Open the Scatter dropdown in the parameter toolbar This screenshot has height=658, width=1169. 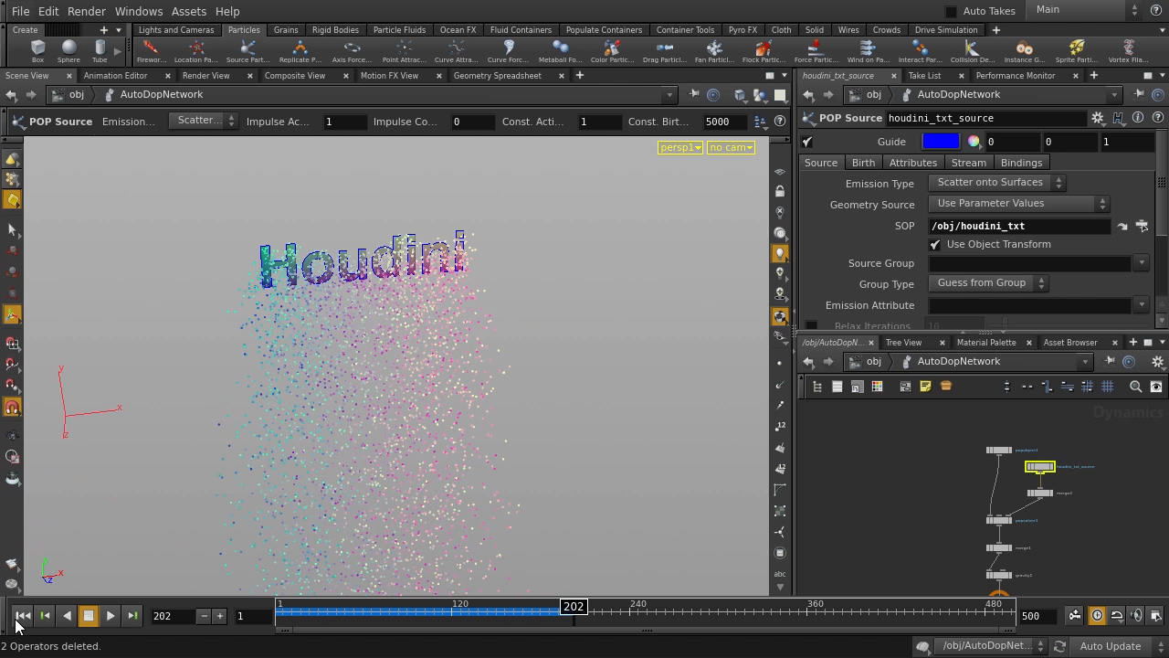pyautogui.click(x=203, y=120)
